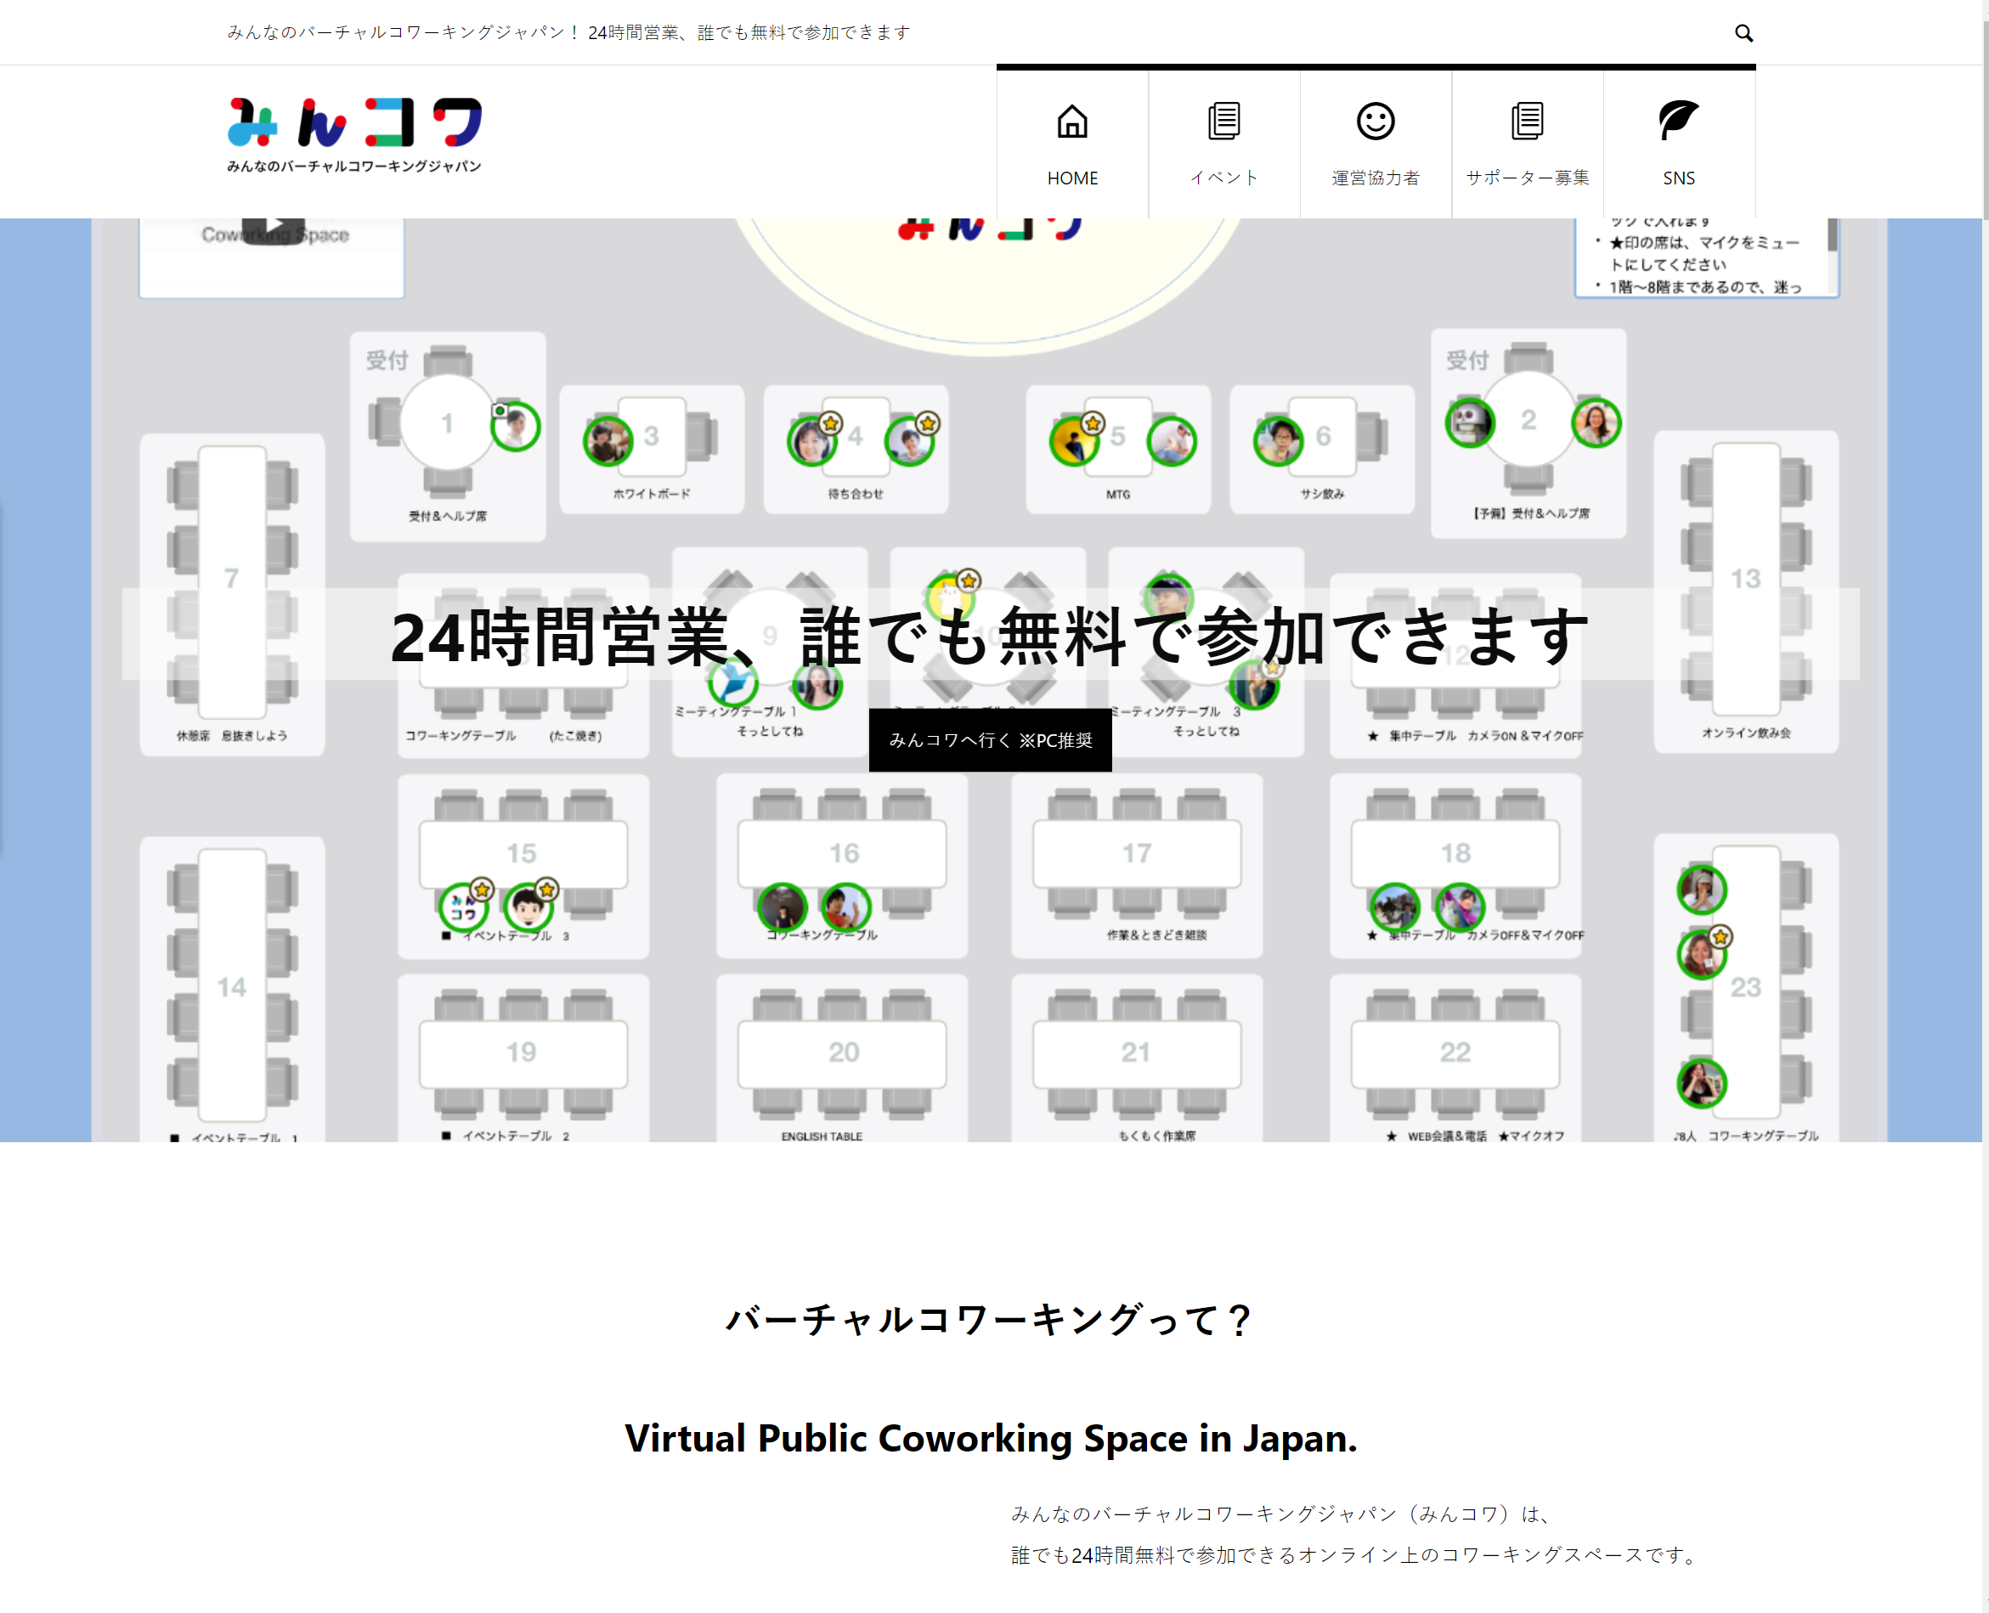1989x1613 pixels.
Task: Click the right avatar at 待ち合わせ table 4
Action: click(909, 441)
